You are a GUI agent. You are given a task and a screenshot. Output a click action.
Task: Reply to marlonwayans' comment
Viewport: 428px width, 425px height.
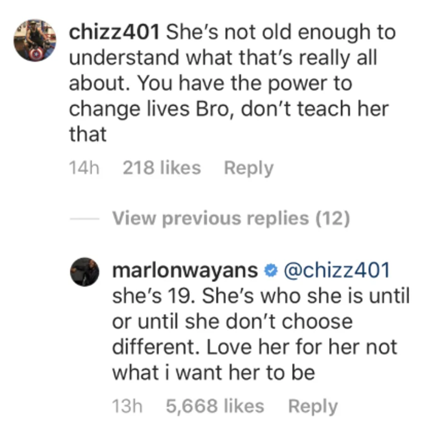pyautogui.click(x=313, y=407)
